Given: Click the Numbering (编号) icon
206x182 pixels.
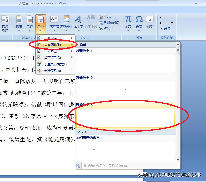Looking at the screenshot, I should coord(150,19).
